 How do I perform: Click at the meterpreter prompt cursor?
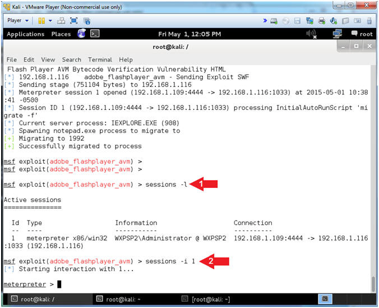[59, 284]
